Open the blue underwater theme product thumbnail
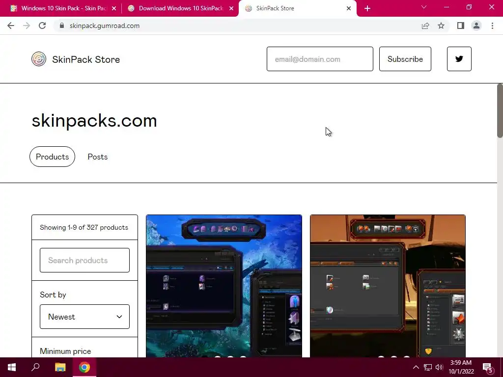This screenshot has width=503, height=377. [224, 286]
